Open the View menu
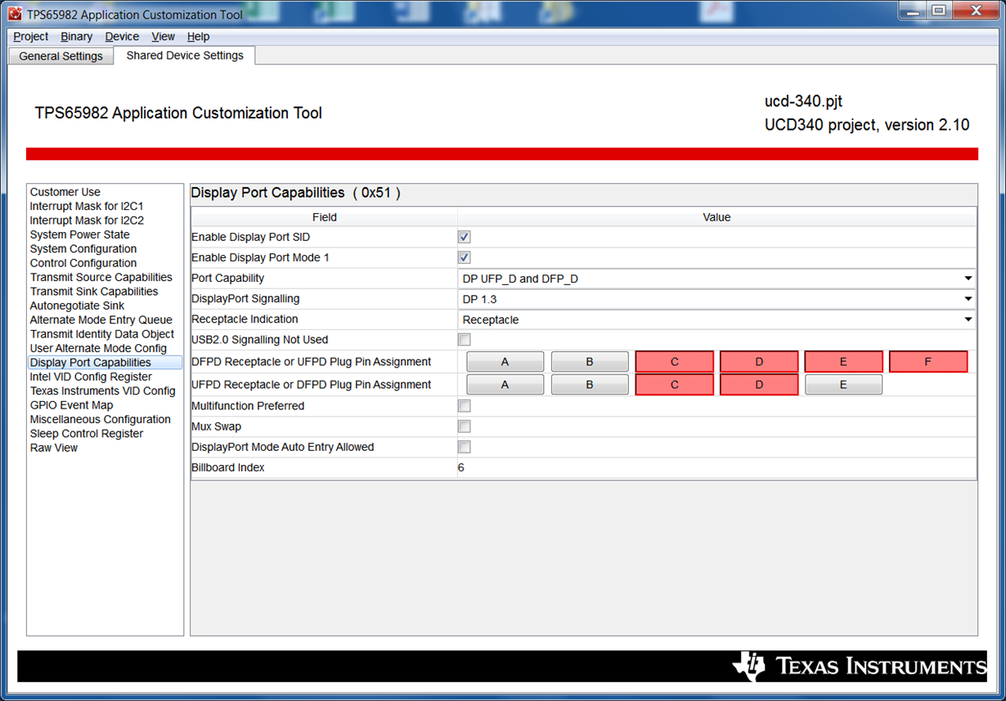 point(163,37)
